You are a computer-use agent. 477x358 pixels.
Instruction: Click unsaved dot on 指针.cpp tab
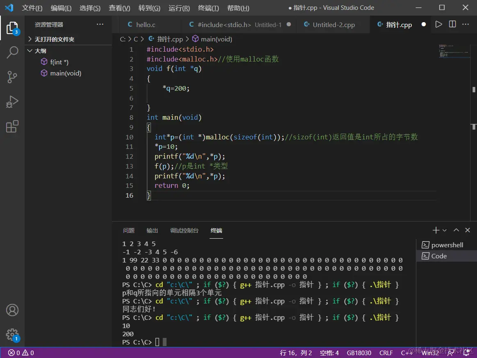point(423,24)
